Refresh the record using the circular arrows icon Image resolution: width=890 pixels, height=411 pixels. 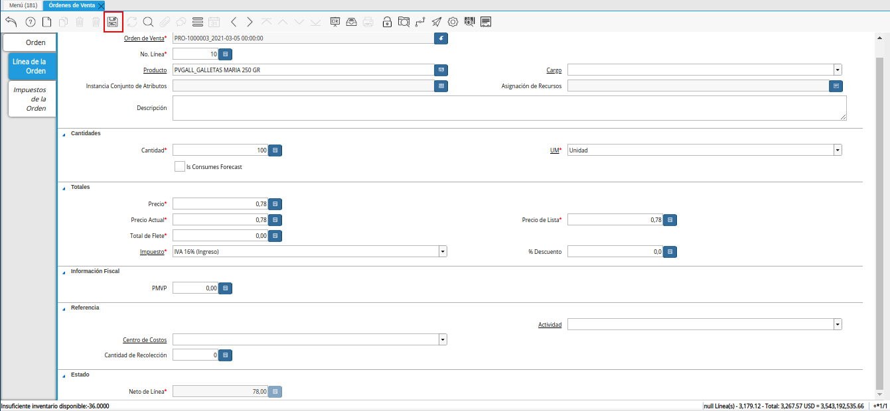click(132, 22)
